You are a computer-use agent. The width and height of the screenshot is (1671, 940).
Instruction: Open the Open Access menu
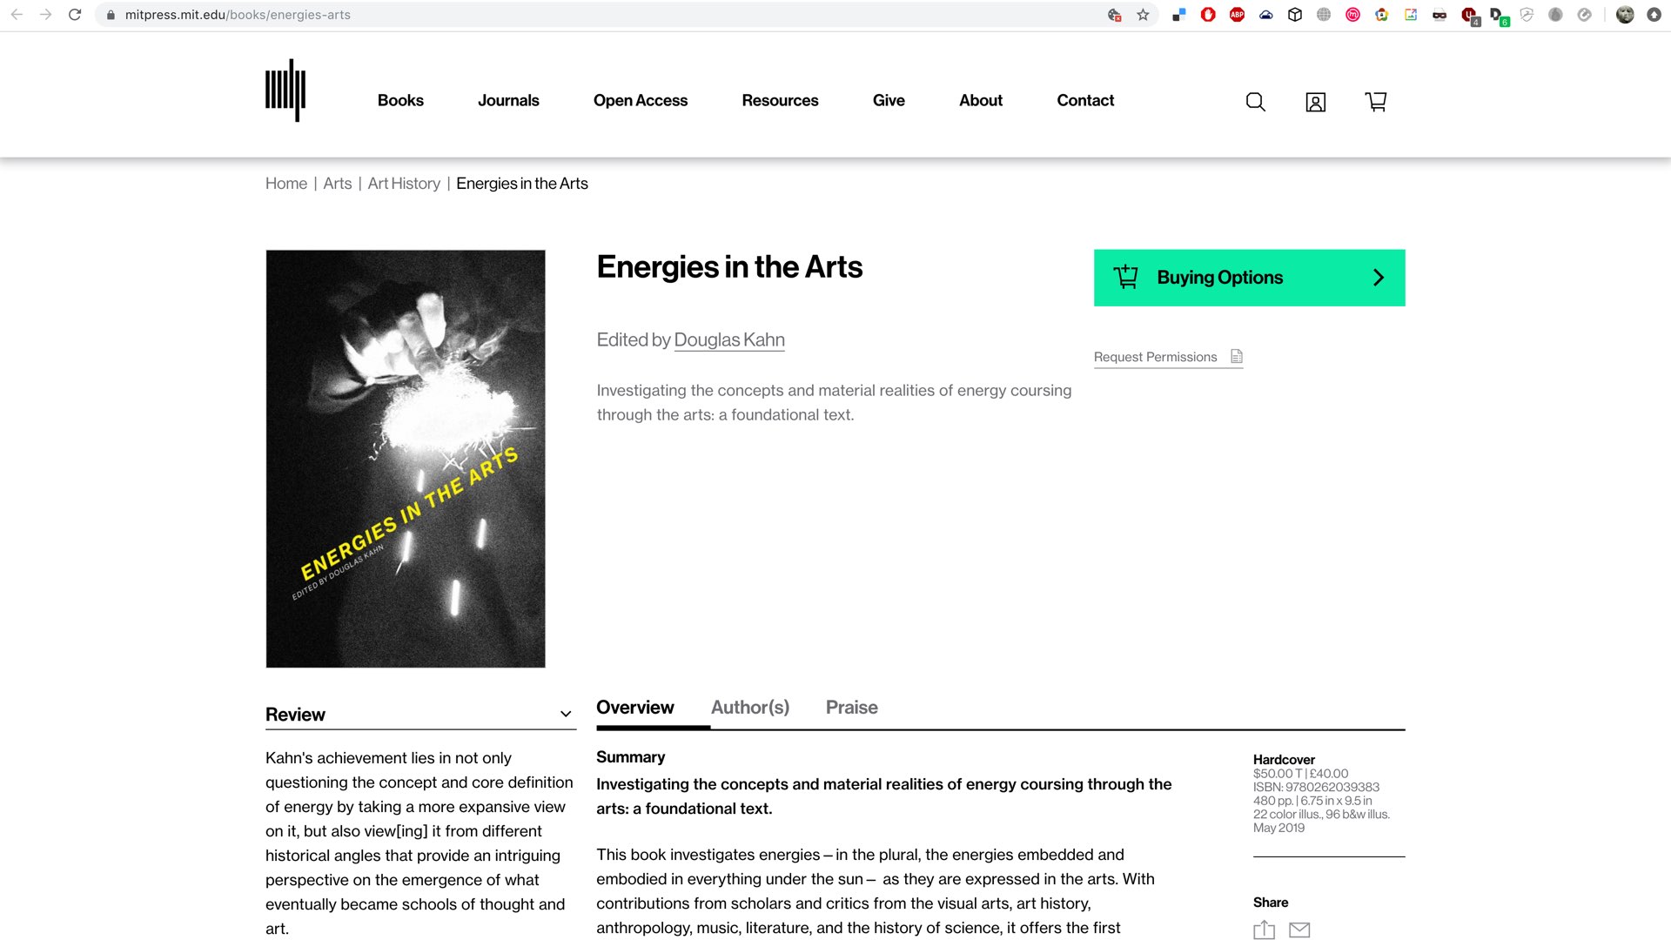click(x=641, y=101)
